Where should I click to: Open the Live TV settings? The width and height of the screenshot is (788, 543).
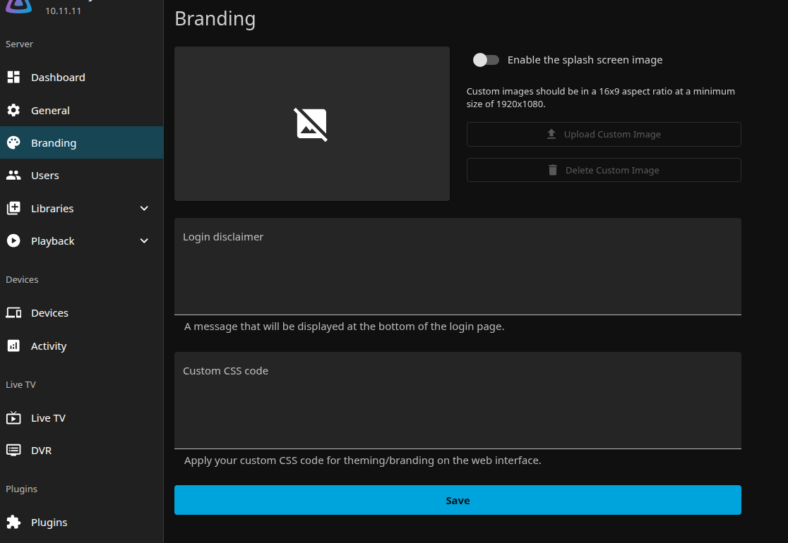coord(81,418)
